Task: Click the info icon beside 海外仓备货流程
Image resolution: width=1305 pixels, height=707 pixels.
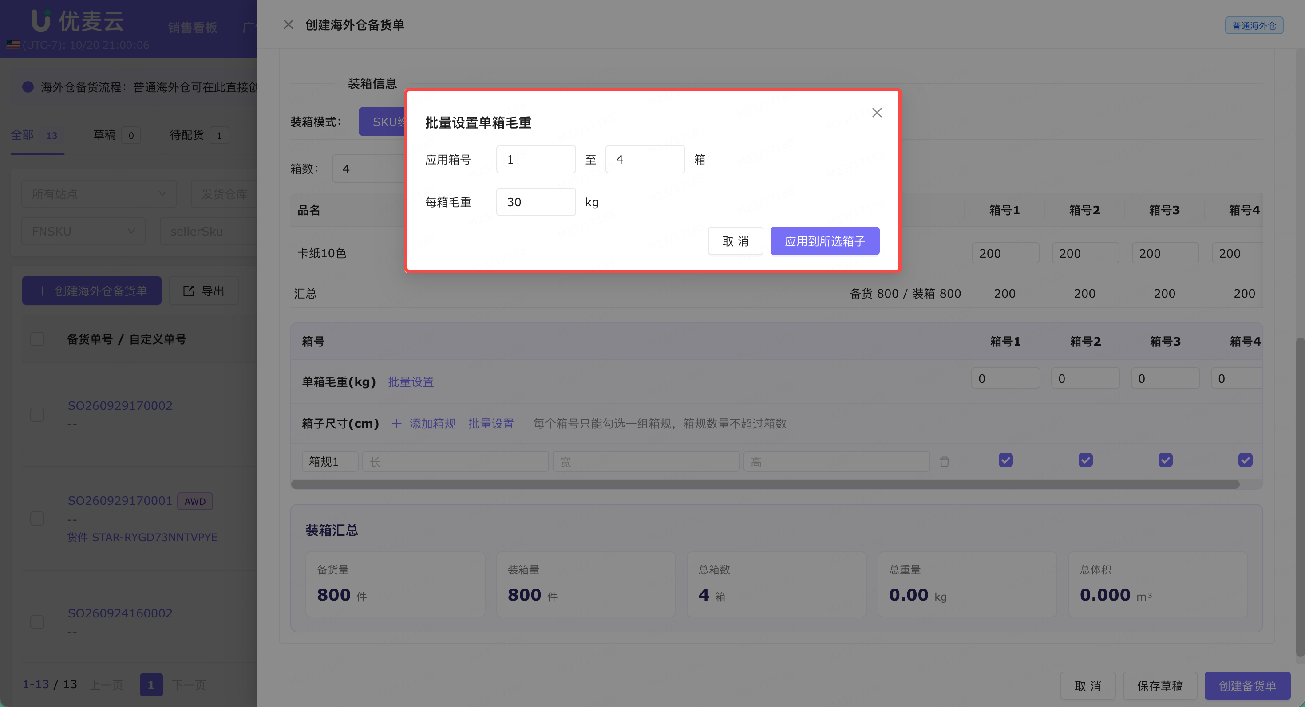Action: point(28,87)
